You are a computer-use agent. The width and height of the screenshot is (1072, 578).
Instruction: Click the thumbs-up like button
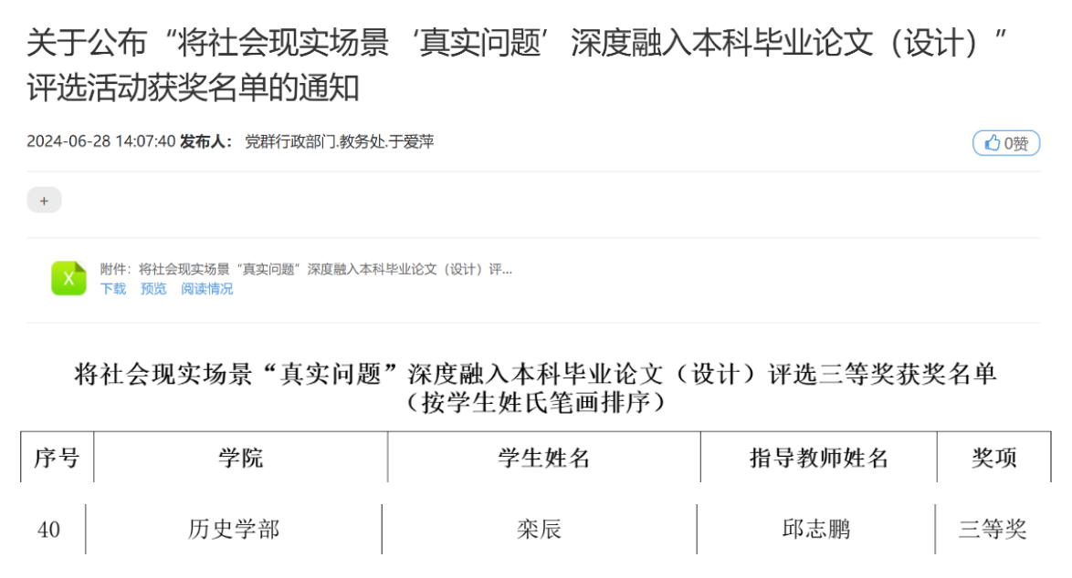click(1005, 143)
